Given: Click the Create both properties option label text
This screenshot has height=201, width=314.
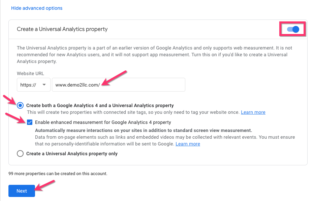Looking at the screenshot, I should (x=100, y=105).
